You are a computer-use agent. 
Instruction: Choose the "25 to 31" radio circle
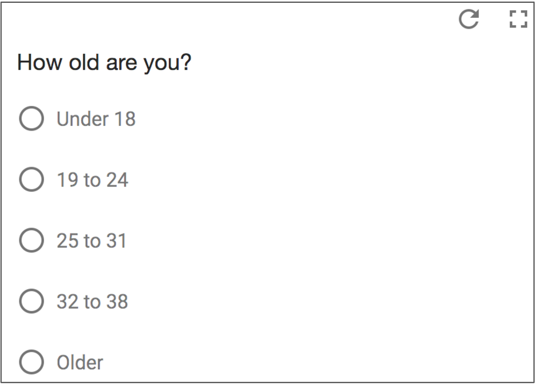[31, 240]
